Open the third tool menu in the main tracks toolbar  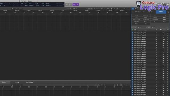pos(20,9)
